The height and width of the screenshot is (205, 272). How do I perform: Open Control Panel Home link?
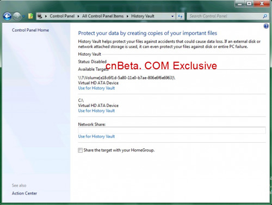click(30, 30)
